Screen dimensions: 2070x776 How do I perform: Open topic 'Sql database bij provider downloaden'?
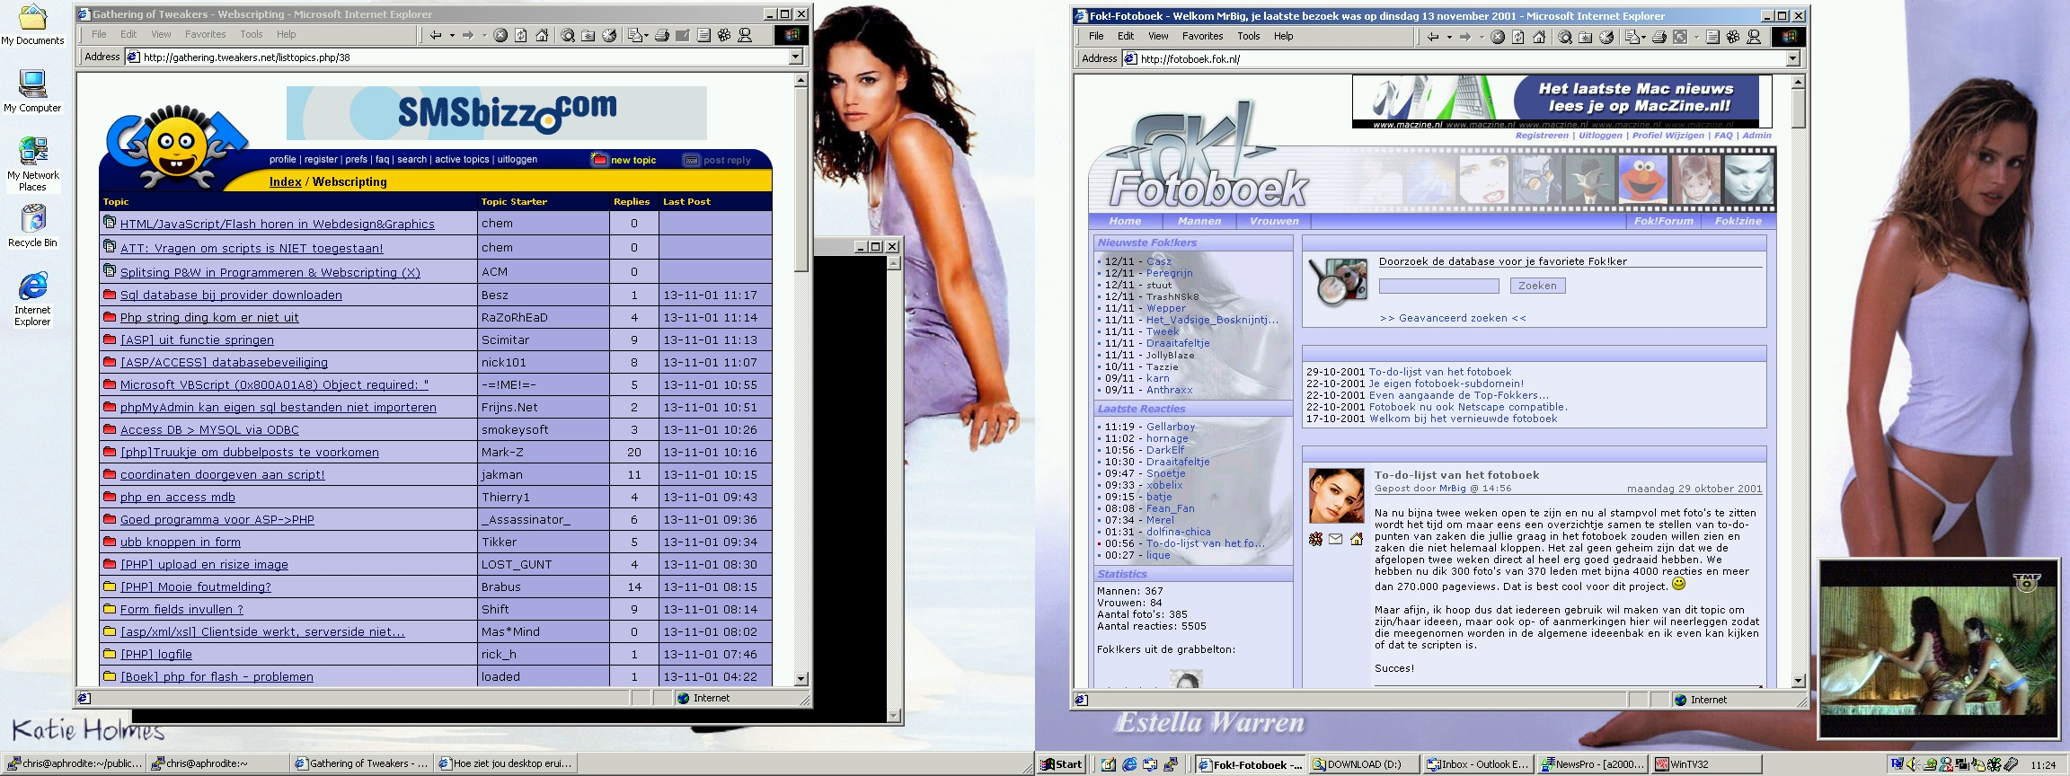coord(231,295)
